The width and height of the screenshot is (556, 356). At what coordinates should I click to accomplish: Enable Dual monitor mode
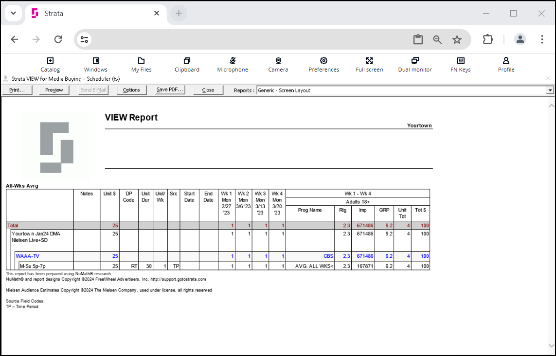pyautogui.click(x=415, y=61)
